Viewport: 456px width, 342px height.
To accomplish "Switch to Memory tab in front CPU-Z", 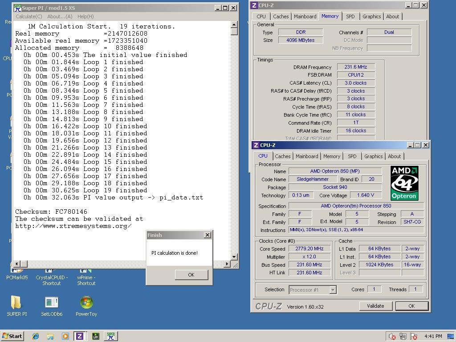I will pyautogui.click(x=331, y=156).
